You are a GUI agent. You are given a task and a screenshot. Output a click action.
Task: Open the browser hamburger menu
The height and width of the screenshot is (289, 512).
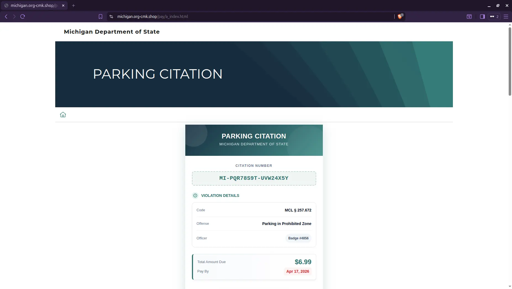click(506, 17)
